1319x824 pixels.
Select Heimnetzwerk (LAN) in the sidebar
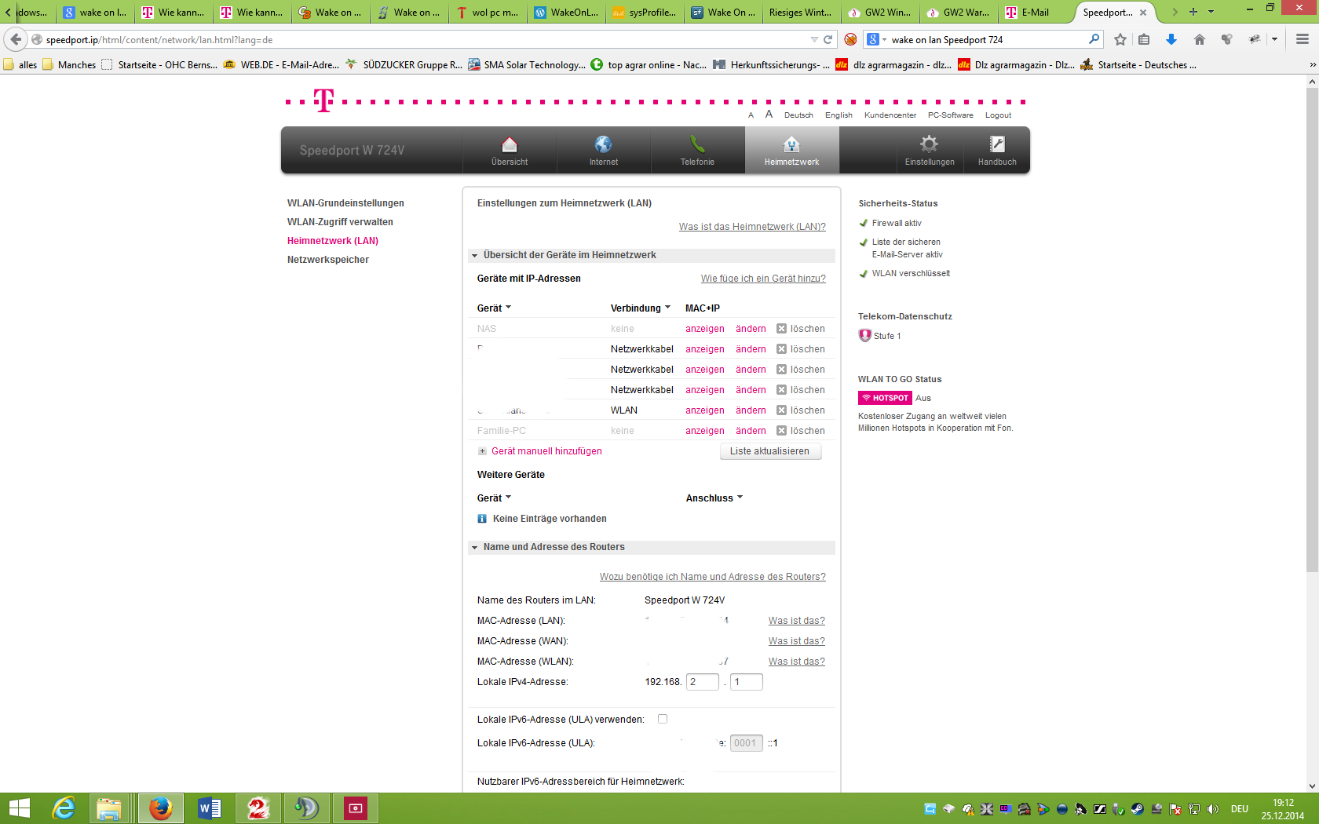pos(333,241)
